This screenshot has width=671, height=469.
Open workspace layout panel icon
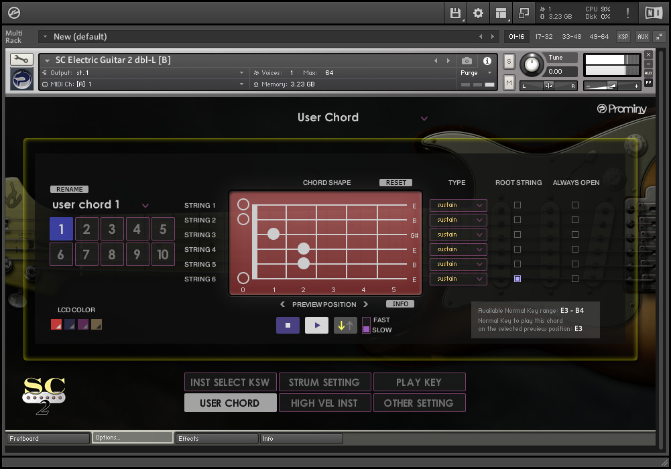[x=501, y=13]
